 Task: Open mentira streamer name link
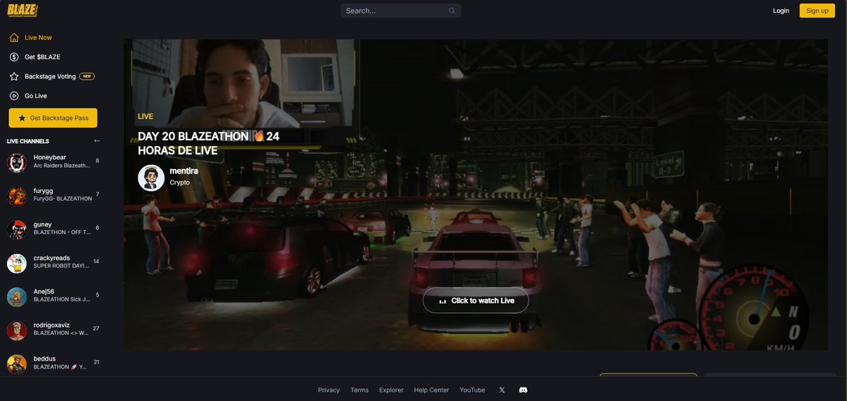[184, 171]
